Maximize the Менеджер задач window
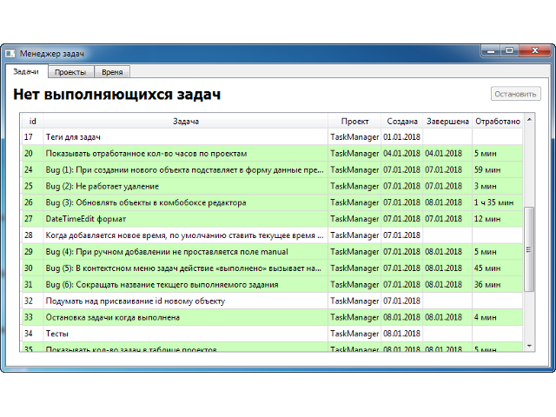Viewport: 556px width, 417px height. [x=510, y=51]
